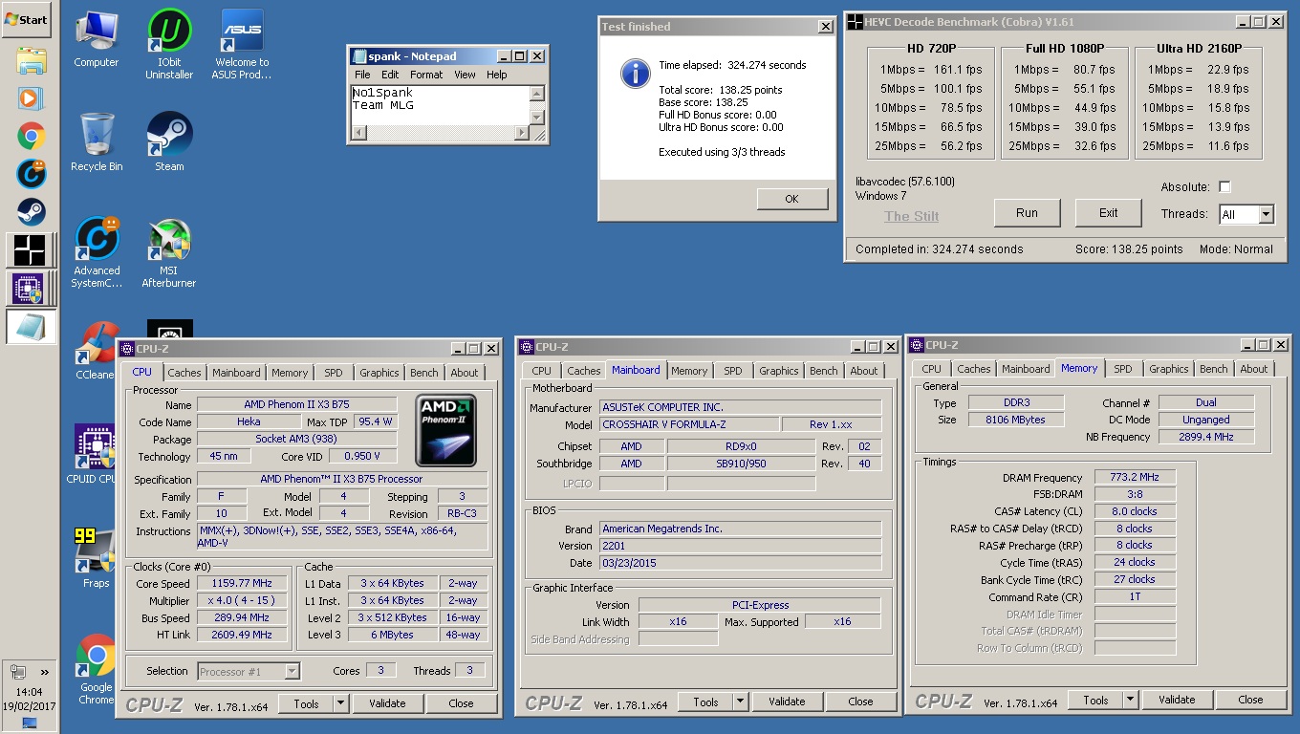The height and width of the screenshot is (734, 1300).
Task: Open Google Chrome desktop shortcut
Action: click(96, 669)
